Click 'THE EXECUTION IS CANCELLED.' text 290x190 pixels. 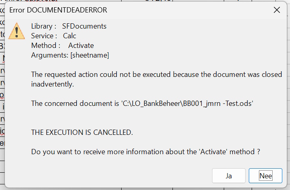[x=82, y=132]
